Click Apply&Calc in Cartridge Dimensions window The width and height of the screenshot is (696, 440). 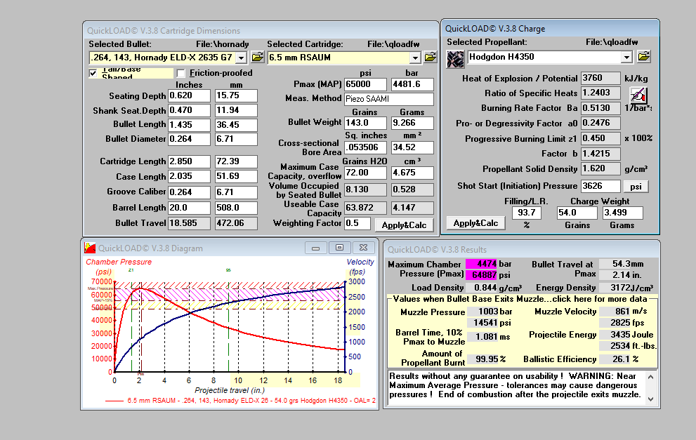coord(404,225)
